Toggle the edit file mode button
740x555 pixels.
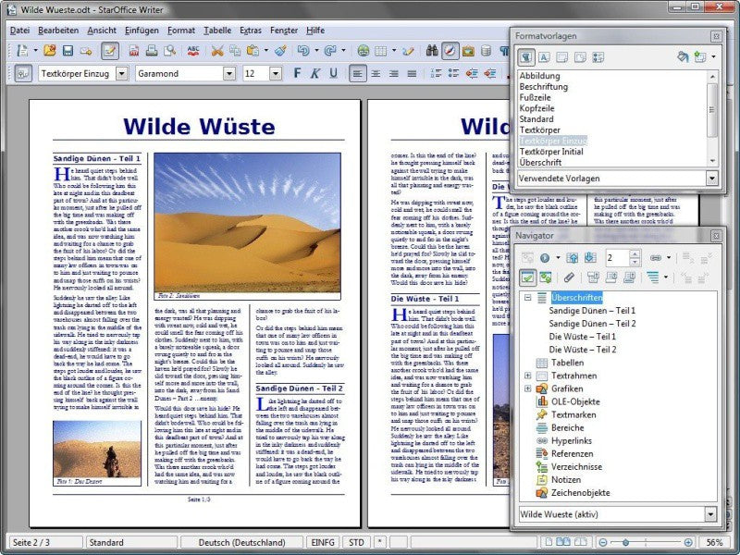click(109, 51)
